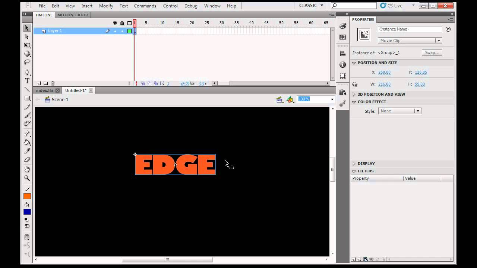This screenshot has height=268, width=477.
Task: Switch to the index.fla document tab
Action: coord(44,90)
